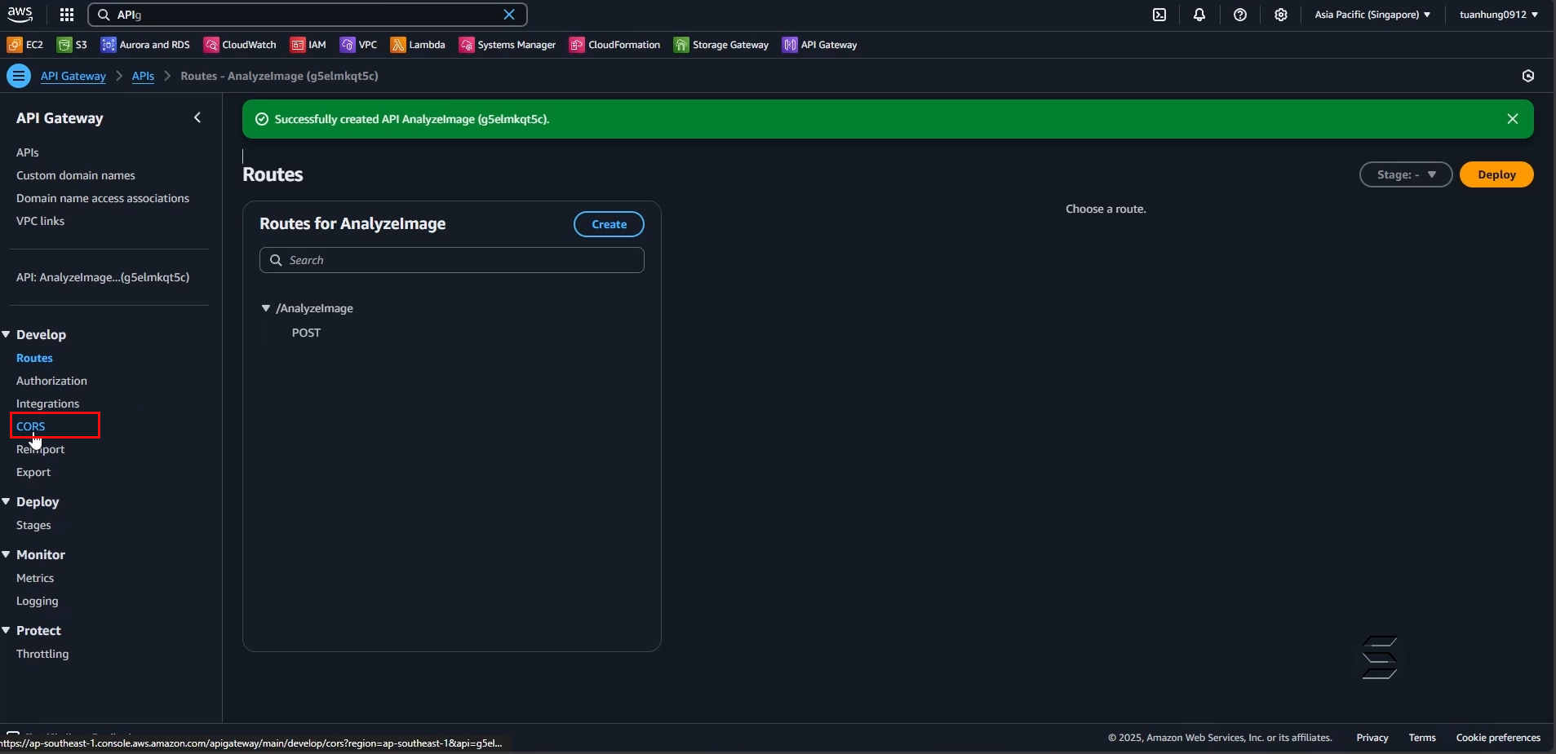Image resolution: width=1556 pixels, height=754 pixels.
Task: Create a new route
Action: point(609,224)
